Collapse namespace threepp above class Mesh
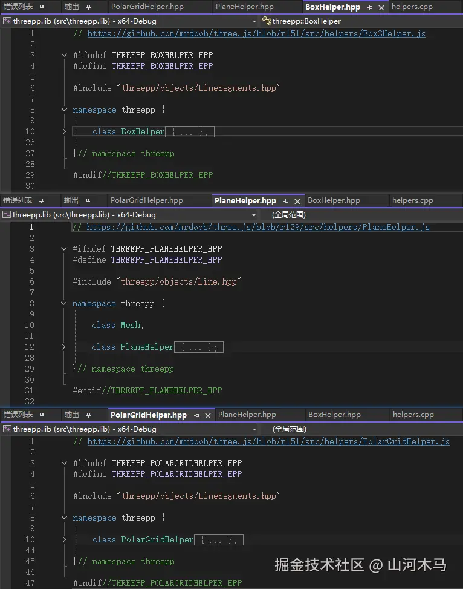The width and height of the screenshot is (463, 589). click(x=63, y=303)
